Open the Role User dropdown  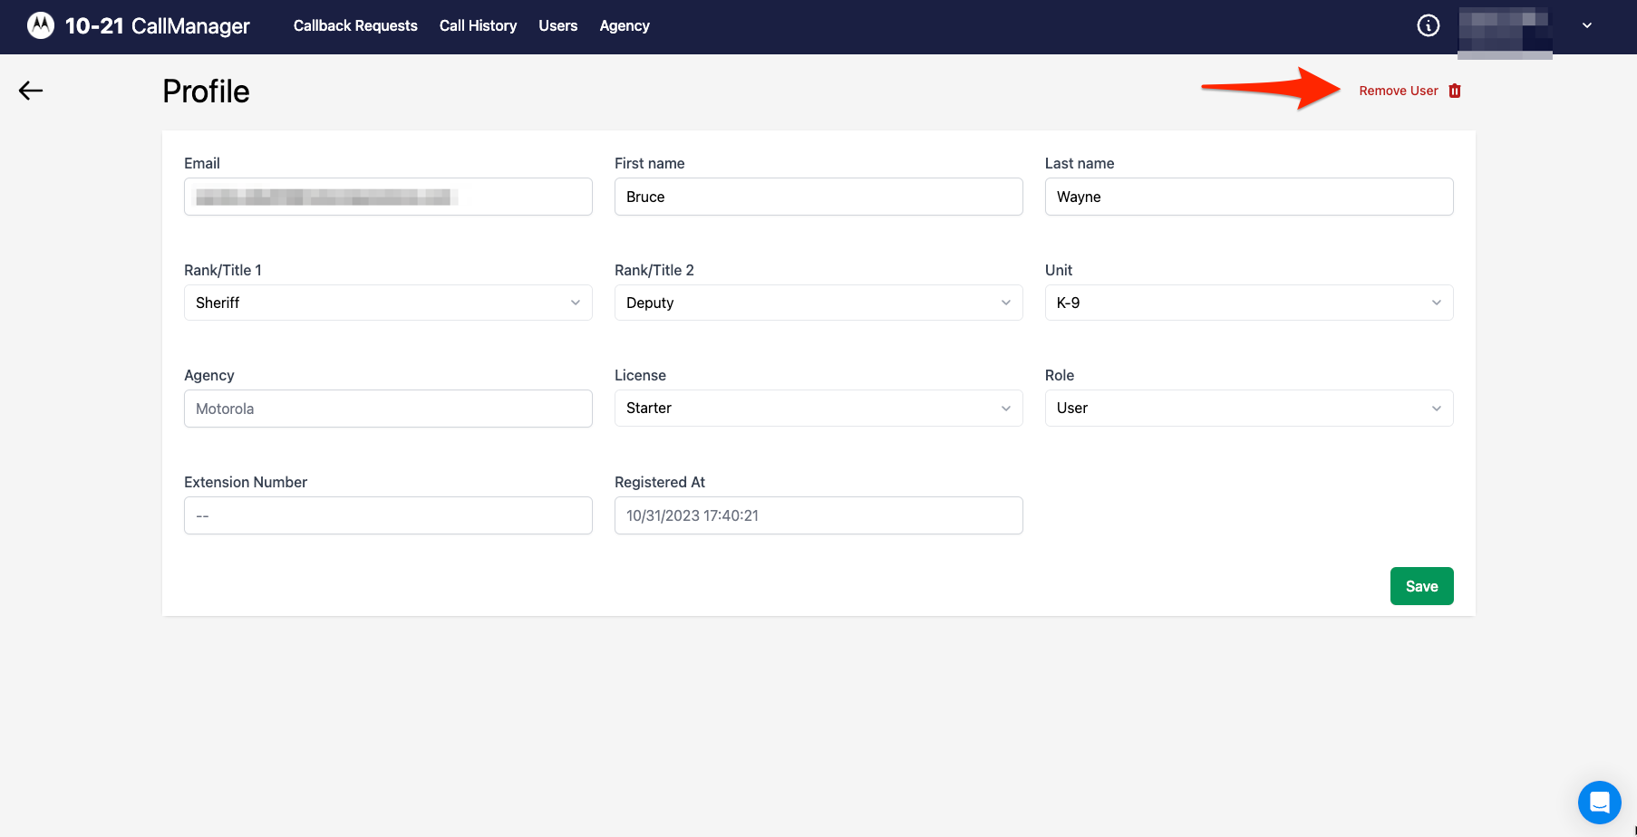pos(1249,408)
